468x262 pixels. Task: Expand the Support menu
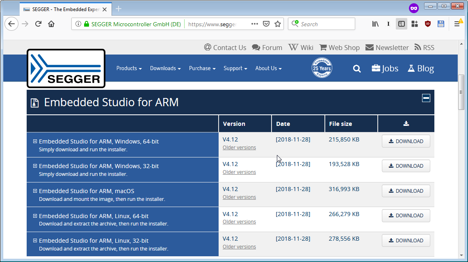pos(235,68)
